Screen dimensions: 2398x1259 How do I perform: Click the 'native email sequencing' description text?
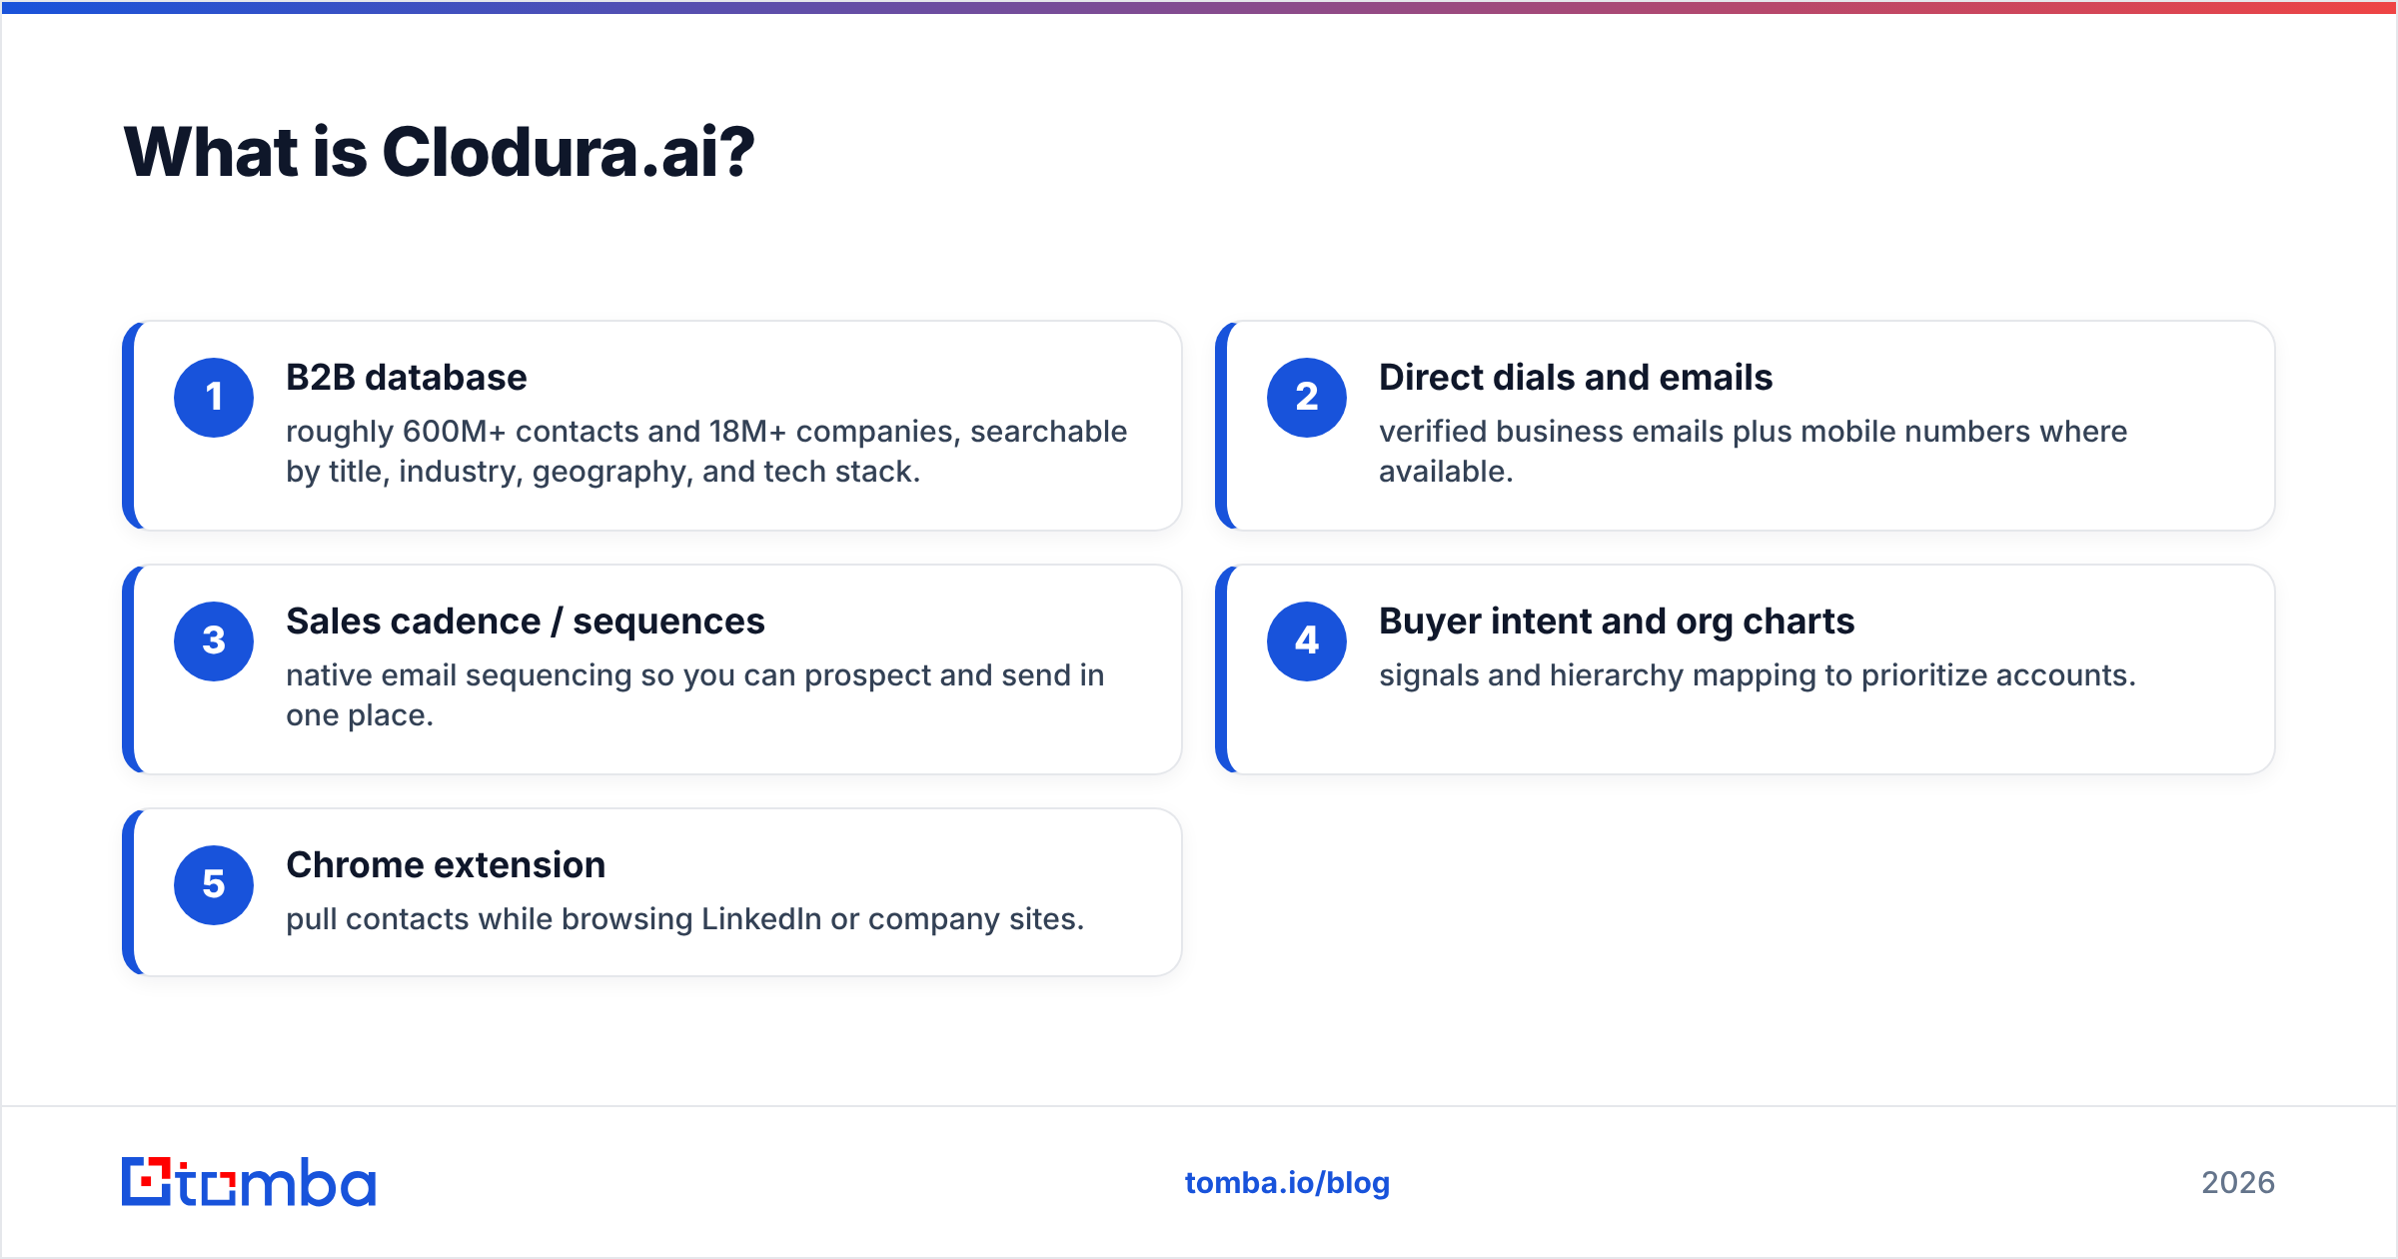[x=695, y=695]
